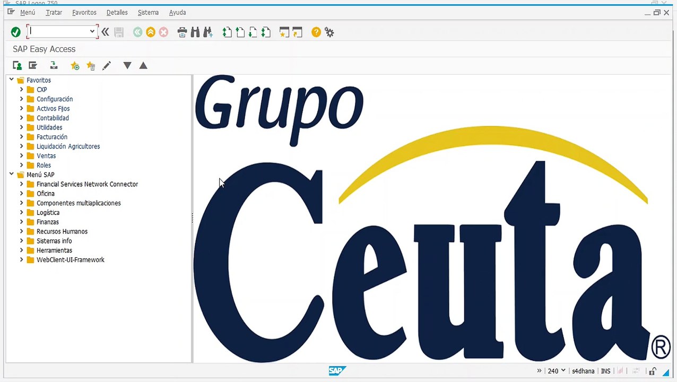The image size is (677, 382).
Task: Click the yellow Exit up-arrow icon
Action: [x=151, y=32]
